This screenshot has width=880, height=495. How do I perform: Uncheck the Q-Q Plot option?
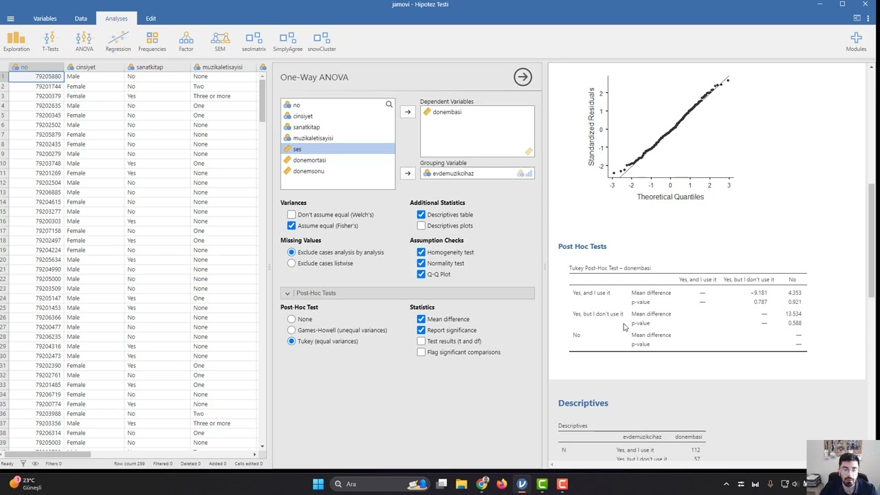421,274
